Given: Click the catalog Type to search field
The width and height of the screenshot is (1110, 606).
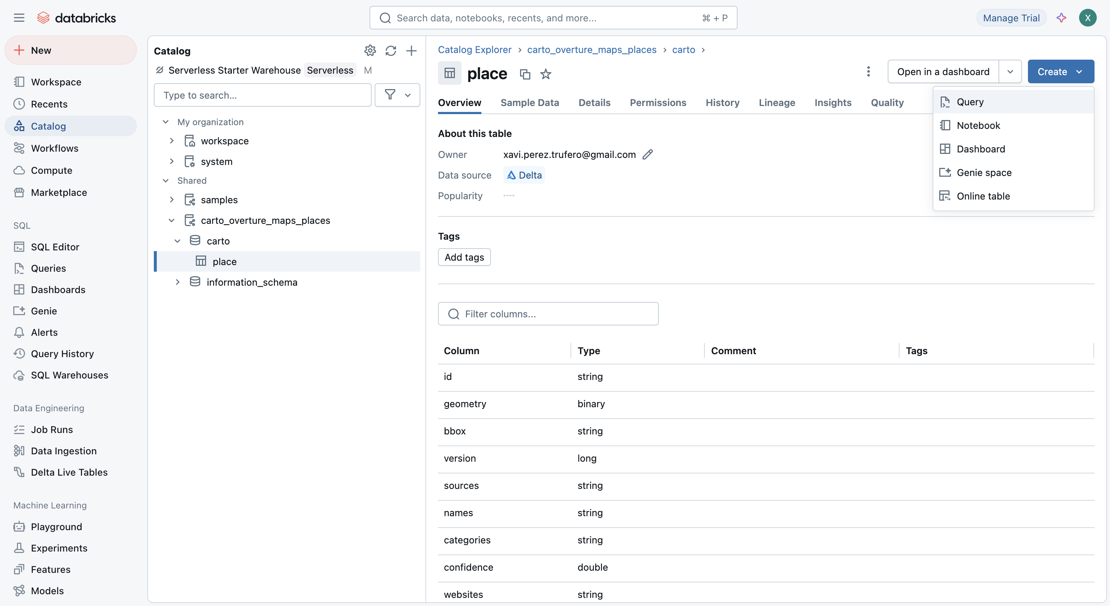Looking at the screenshot, I should pyautogui.click(x=262, y=95).
